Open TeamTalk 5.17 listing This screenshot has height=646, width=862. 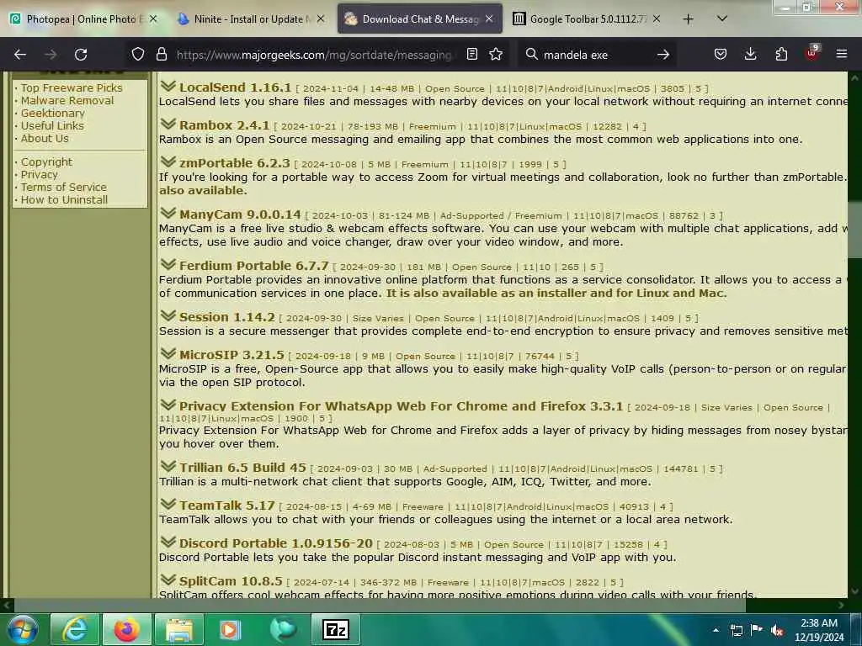pyautogui.click(x=226, y=506)
